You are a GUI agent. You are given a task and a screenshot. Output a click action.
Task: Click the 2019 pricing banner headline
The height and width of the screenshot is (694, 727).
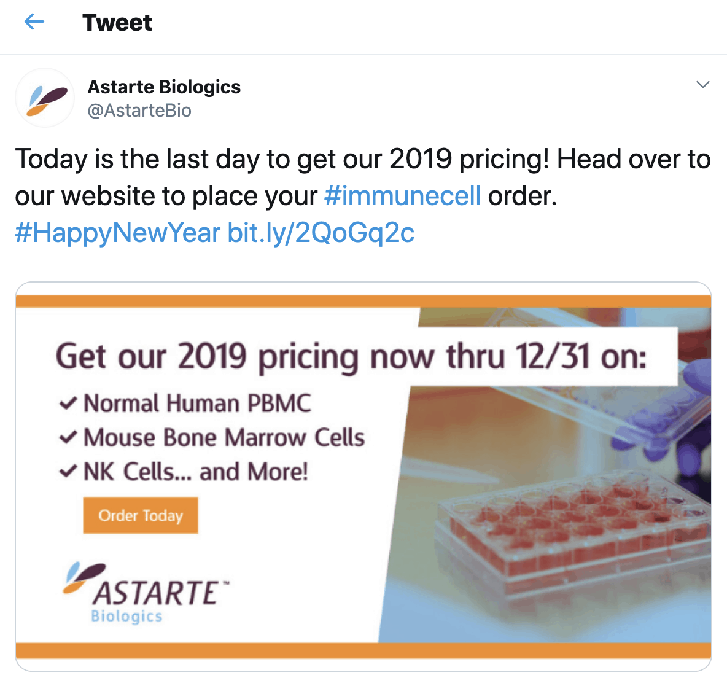pyautogui.click(x=351, y=357)
